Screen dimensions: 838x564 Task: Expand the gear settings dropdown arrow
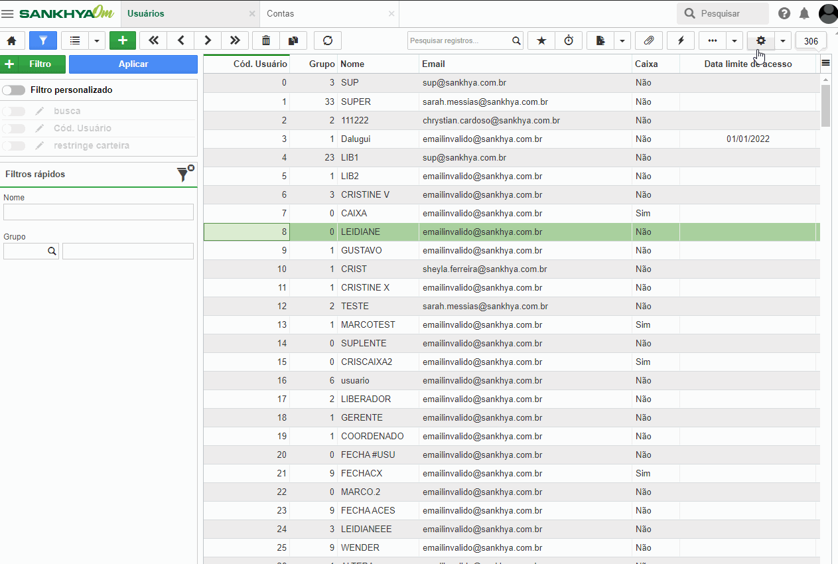point(783,40)
